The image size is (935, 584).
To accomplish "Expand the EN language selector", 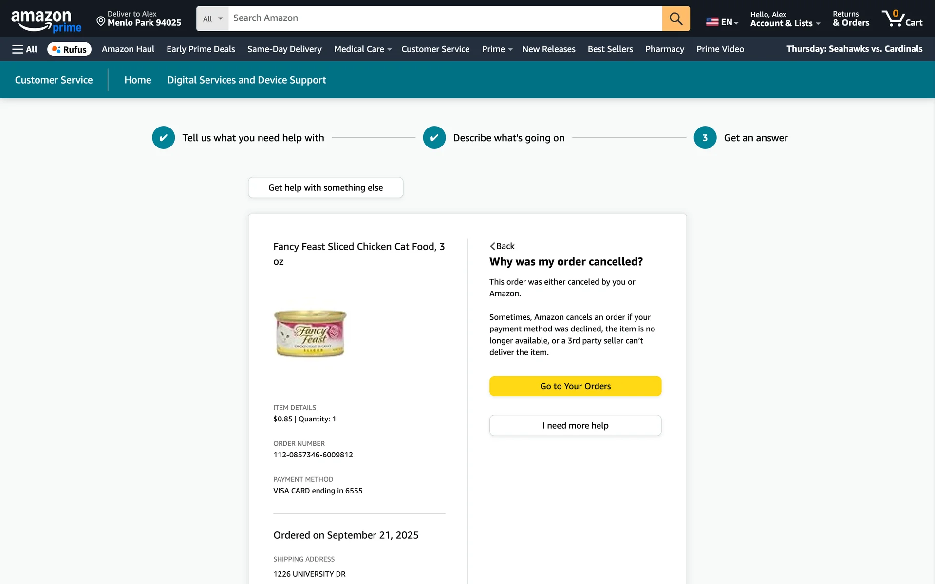I will point(722,22).
